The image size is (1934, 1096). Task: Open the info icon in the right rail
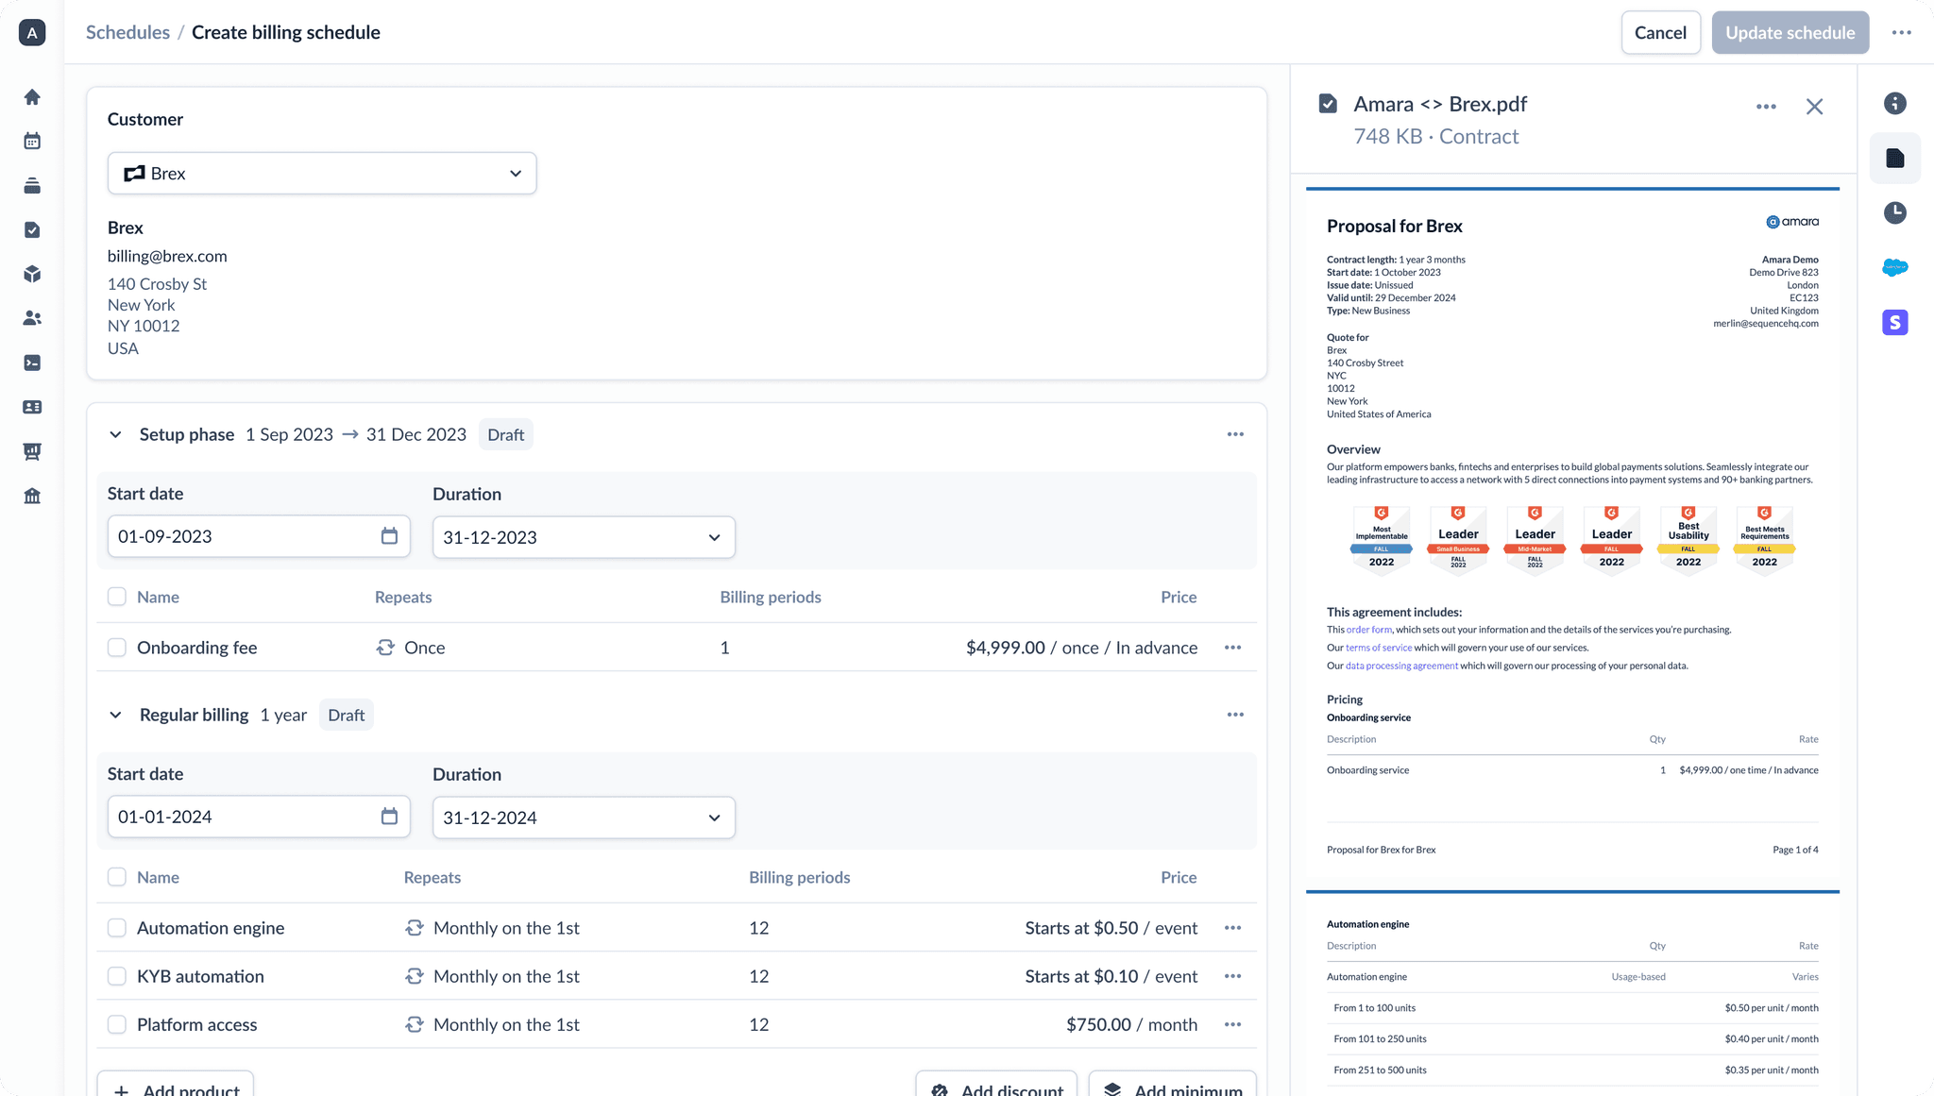pos(1895,103)
